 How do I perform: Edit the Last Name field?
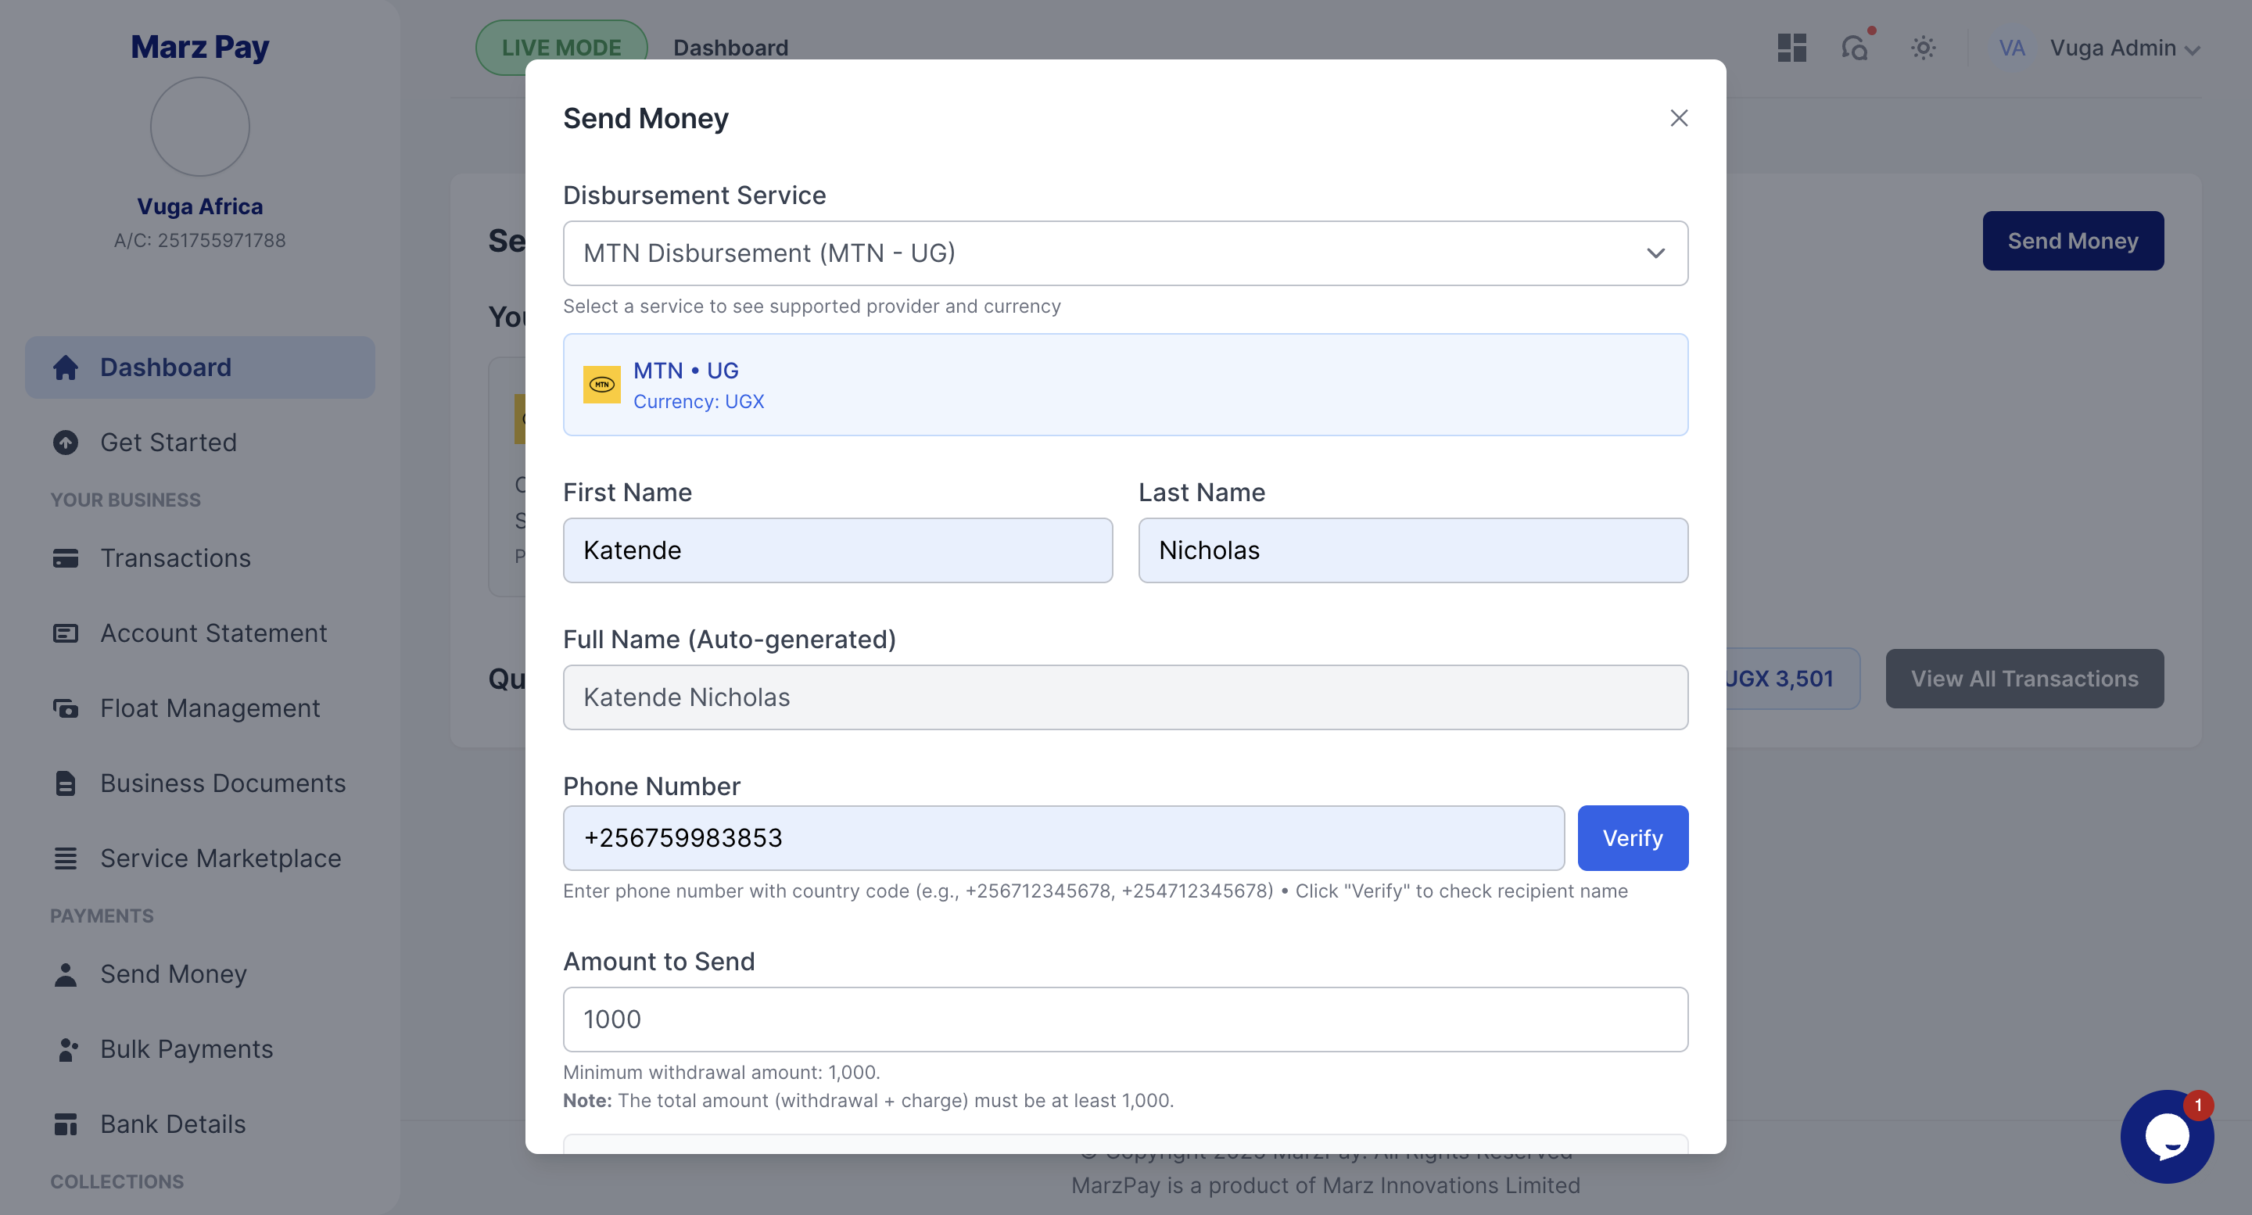point(1413,550)
